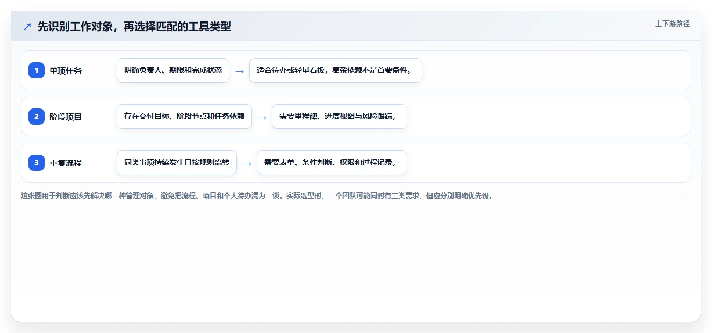Click the heading 先识别工作对象，再选择匹配的工具类型
Viewport: 712px width, 333px height.
click(134, 26)
